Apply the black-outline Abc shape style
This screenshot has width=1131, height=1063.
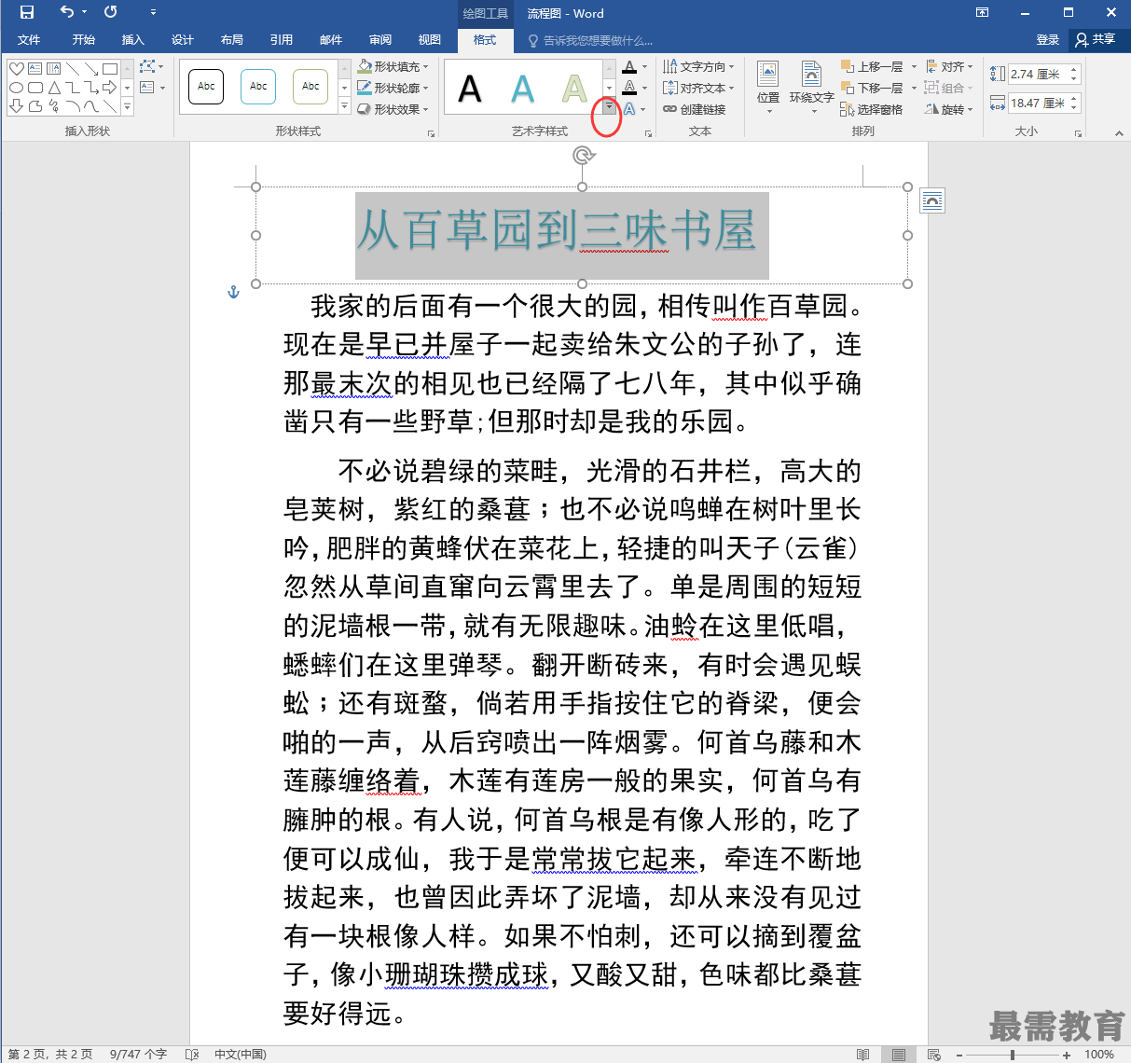pyautogui.click(x=206, y=86)
